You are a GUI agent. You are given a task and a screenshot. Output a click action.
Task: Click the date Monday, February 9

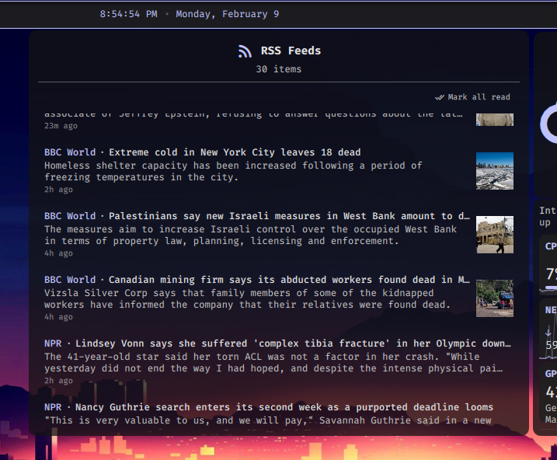tap(228, 14)
